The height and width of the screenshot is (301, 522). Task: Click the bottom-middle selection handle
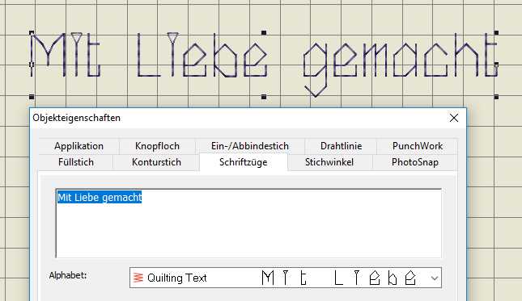tap(264, 97)
